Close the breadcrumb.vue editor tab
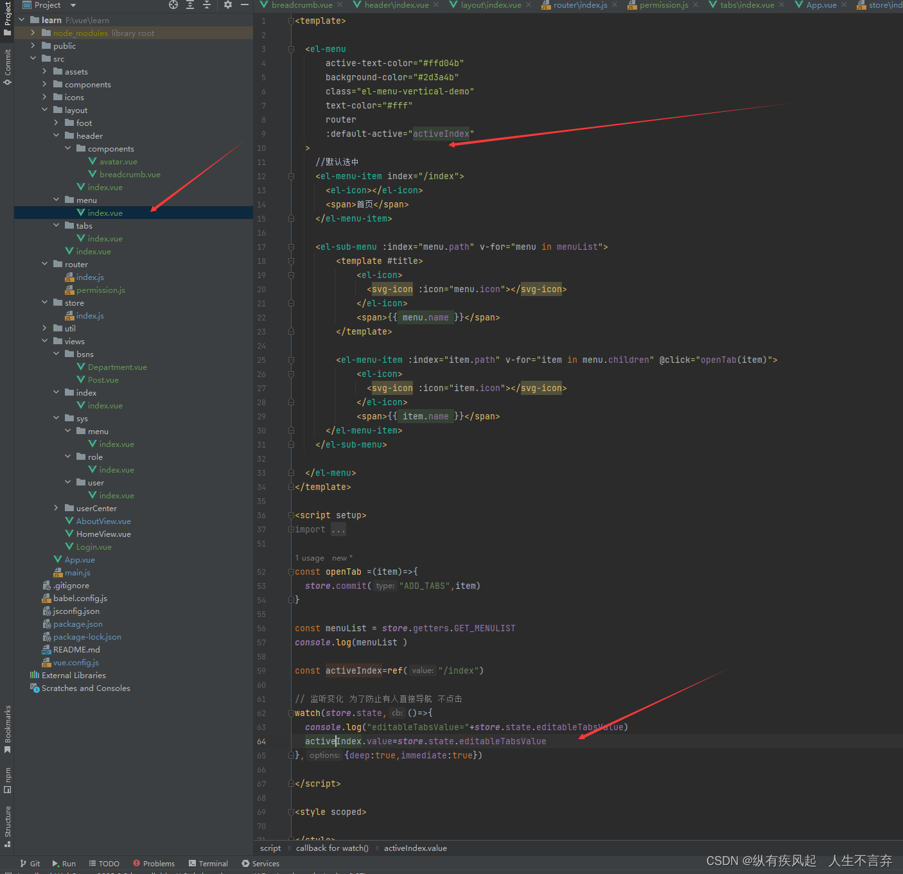 (340, 4)
